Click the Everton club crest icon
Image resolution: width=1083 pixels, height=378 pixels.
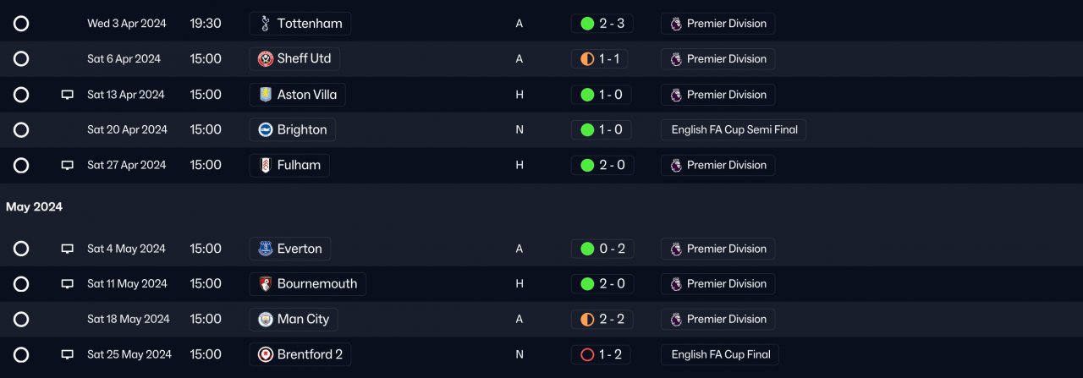(266, 249)
